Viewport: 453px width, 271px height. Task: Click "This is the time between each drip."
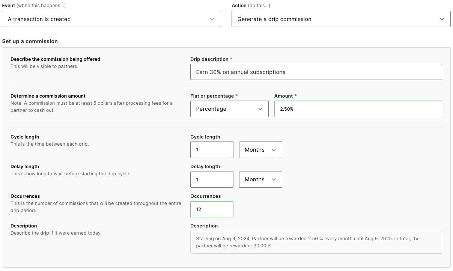(x=50, y=144)
